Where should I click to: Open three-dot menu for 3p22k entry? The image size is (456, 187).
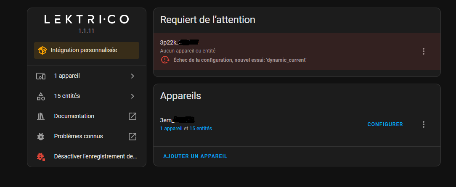pos(424,51)
